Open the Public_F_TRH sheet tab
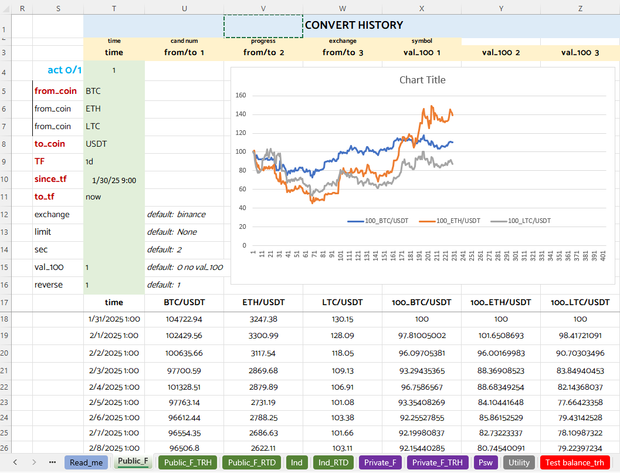620x473 pixels. [x=187, y=462]
